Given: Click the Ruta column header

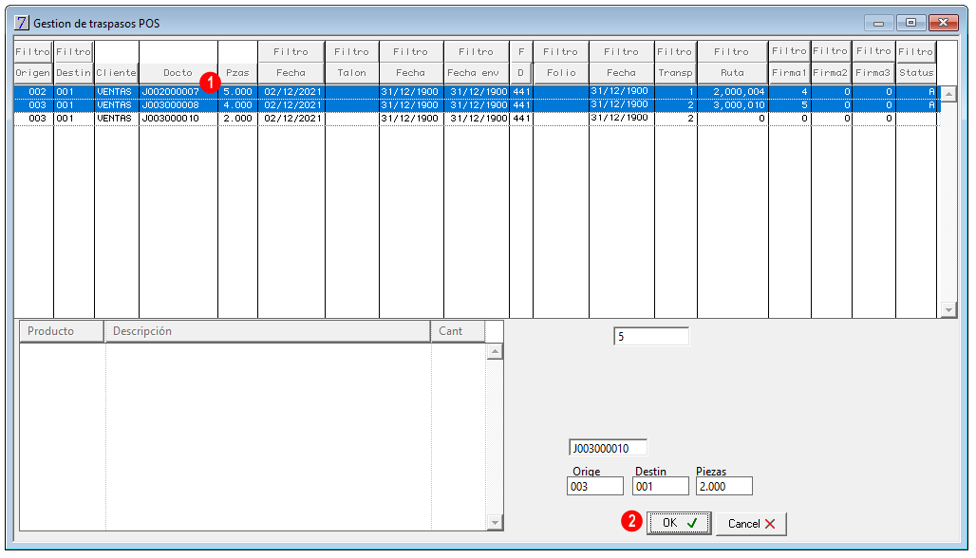Looking at the screenshot, I should click(732, 73).
